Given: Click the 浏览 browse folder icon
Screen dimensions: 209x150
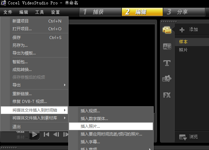Looking at the screenshot, I should [183, 137].
